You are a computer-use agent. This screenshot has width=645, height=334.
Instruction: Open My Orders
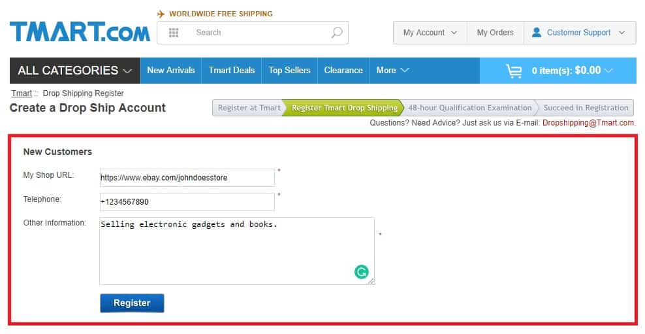click(x=496, y=33)
